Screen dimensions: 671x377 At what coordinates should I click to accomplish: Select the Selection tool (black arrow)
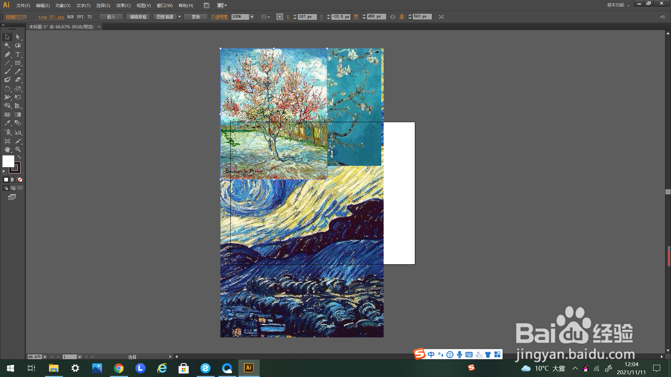(x=7, y=37)
